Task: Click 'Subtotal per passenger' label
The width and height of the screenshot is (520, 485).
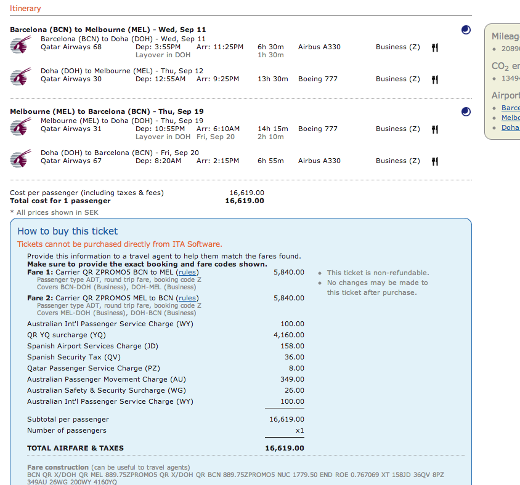Action: (68, 419)
